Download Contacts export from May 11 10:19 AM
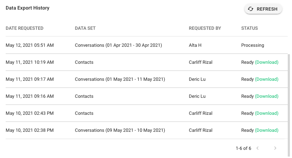 click(x=267, y=62)
